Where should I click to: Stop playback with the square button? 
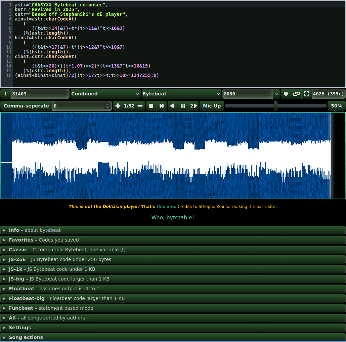[151, 106]
